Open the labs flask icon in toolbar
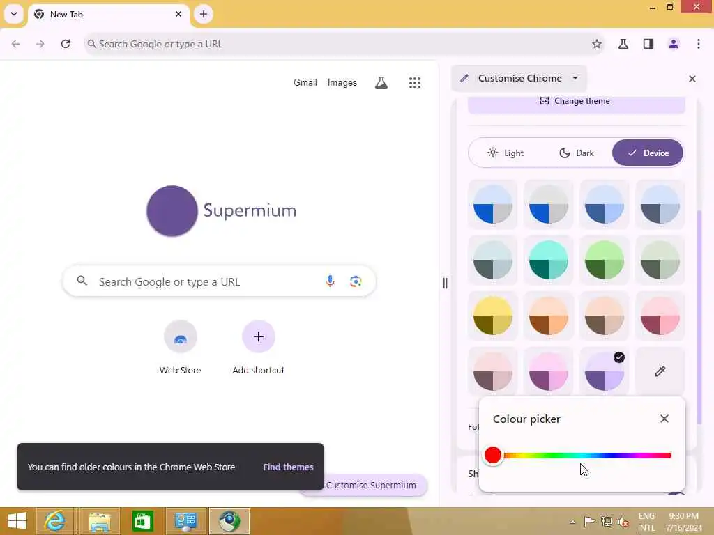 [623, 44]
